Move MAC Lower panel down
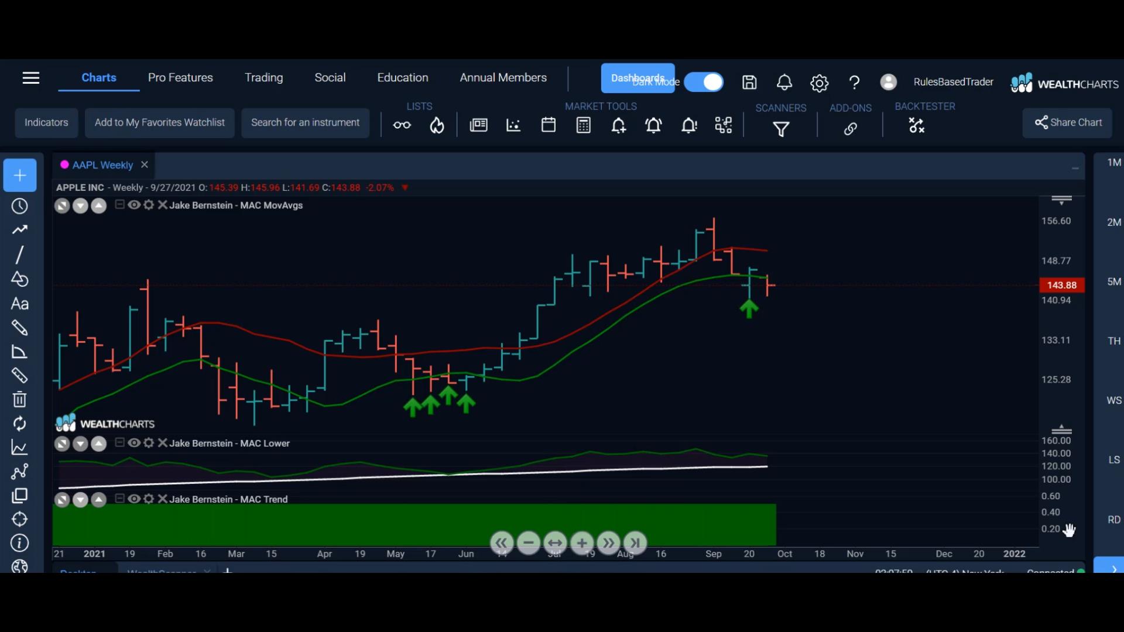1124x632 pixels. 80,444
